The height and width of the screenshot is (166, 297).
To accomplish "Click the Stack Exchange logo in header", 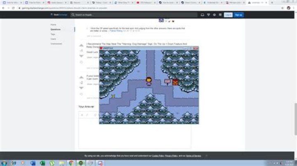I will click(59, 15).
